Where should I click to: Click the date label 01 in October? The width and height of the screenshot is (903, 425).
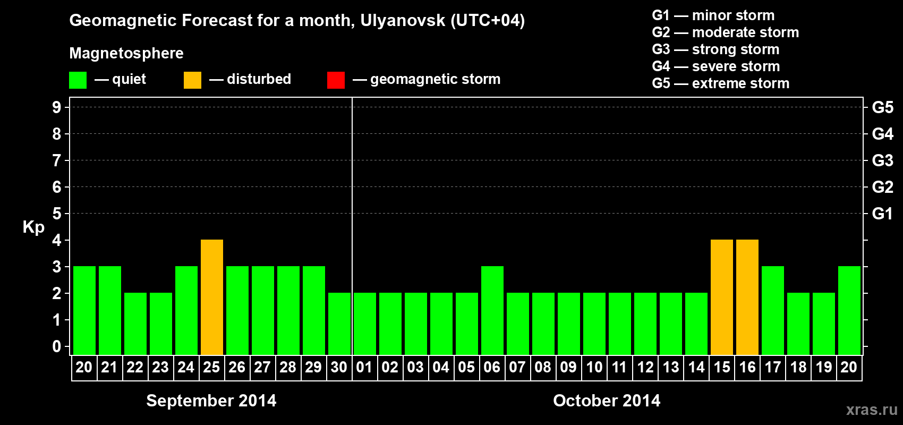coord(364,368)
